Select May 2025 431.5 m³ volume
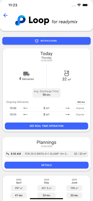The height and width of the screenshot is (201, 93). click(46, 188)
